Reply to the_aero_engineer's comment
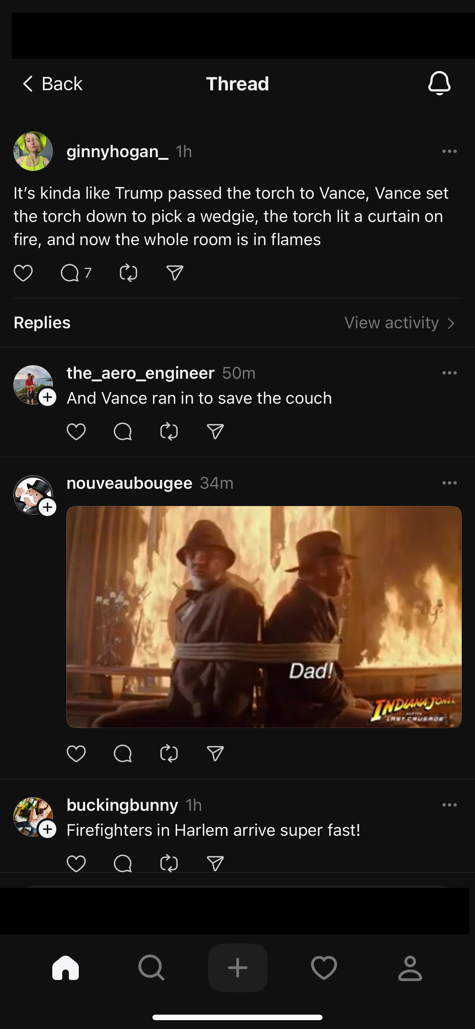Screen dimensions: 475x1029 pos(122,431)
